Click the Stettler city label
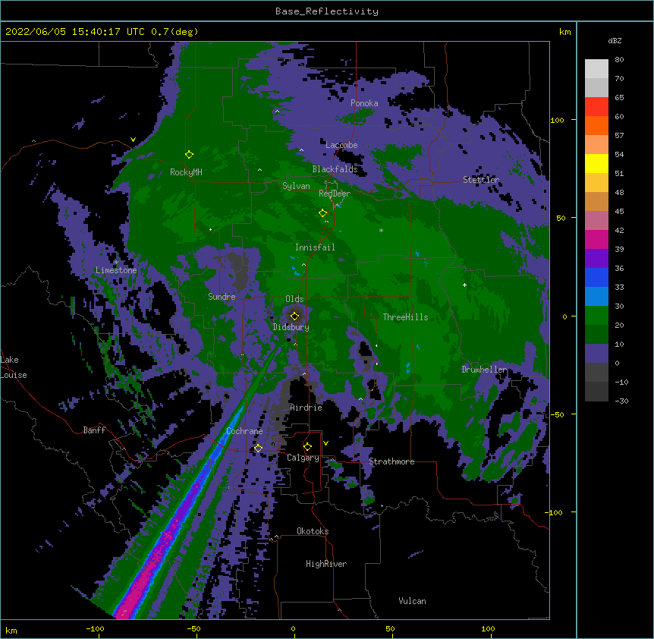Screen dimensions: 654x639 point(481,180)
